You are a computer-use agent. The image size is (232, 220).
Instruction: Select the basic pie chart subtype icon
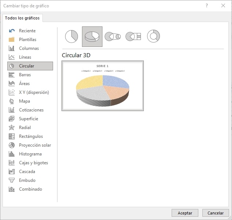click(71, 36)
